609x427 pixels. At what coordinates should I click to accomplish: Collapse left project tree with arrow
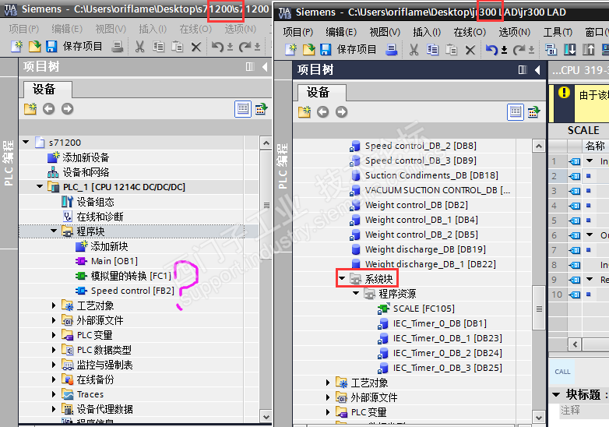point(265,67)
